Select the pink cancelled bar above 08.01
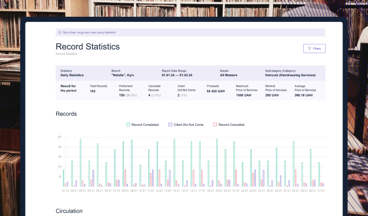Image resolution: width=368 pixels, height=216 pixels. [x=126, y=178]
